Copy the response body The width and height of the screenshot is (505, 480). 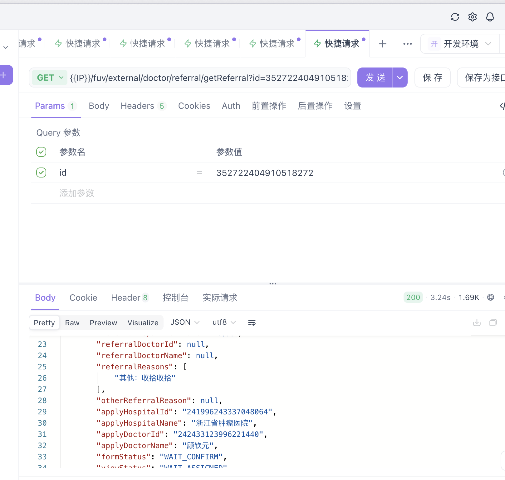point(493,322)
